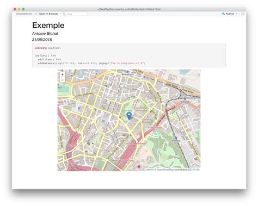Click the magnifier icon in Find box
258x206 pixels.
point(64,14)
